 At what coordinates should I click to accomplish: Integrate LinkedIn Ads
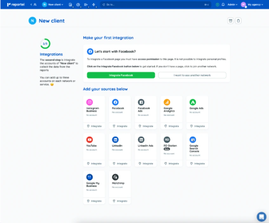pyautogui.click(x=146, y=164)
